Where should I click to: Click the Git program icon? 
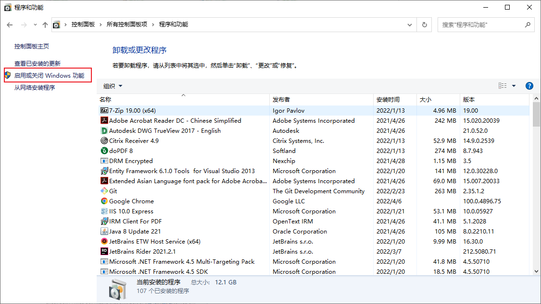coord(104,191)
